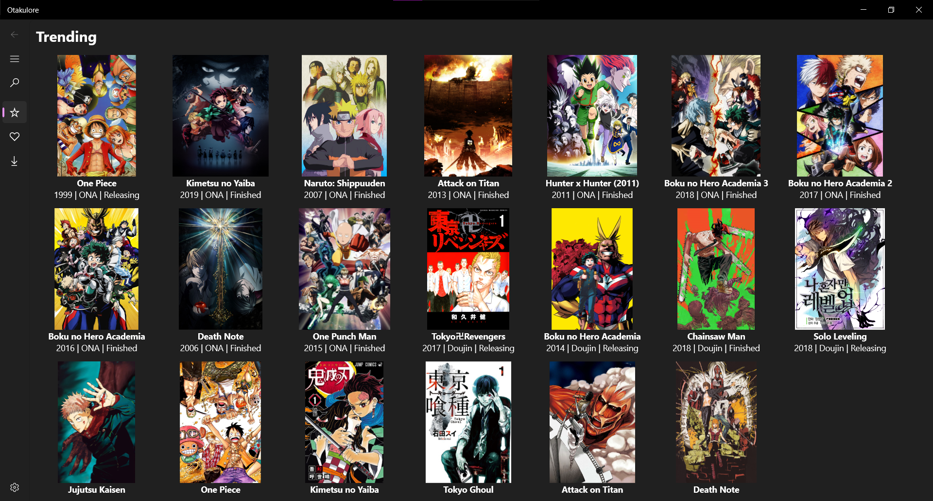Open Boku no Hero Academia 2016 poster
The height and width of the screenshot is (501, 933).
coord(97,269)
